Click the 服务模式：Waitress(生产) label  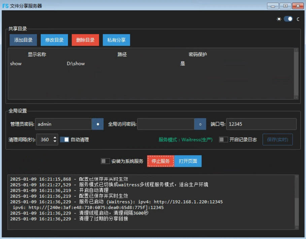tap(185, 140)
